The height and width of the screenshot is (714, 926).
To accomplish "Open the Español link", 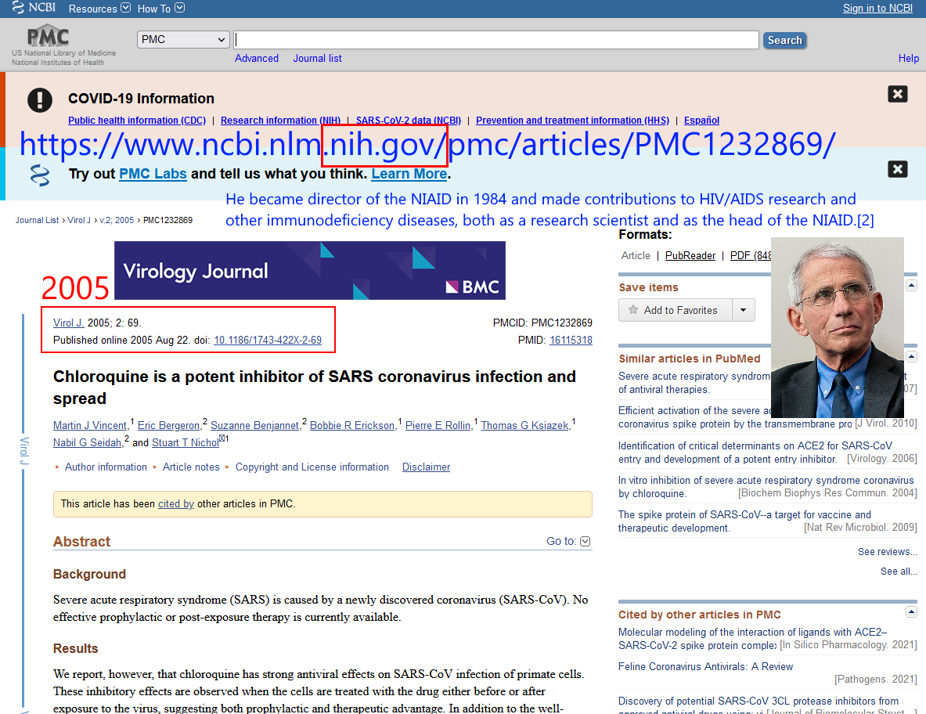I will tap(701, 120).
